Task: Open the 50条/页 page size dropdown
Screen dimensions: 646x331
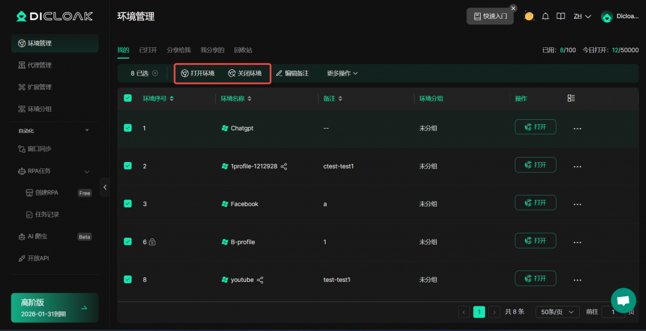Action: 557,312
